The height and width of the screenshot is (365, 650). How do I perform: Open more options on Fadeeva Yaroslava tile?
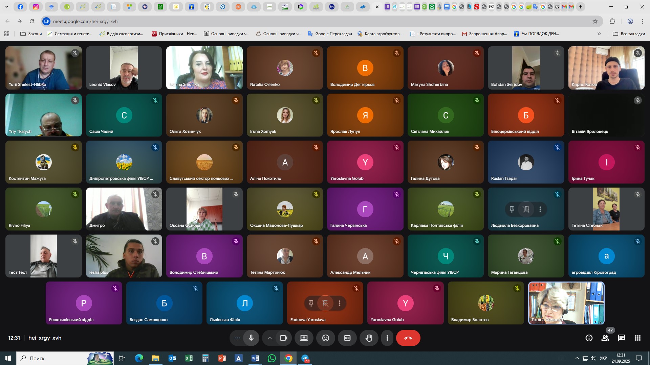pos(339,303)
